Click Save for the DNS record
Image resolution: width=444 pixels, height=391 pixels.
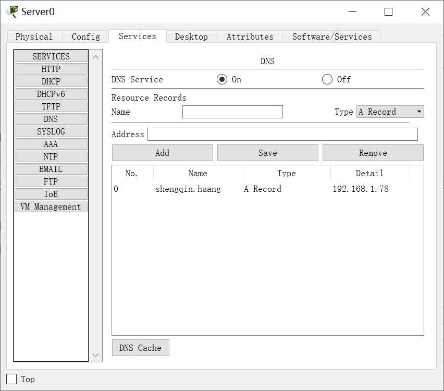click(x=267, y=153)
